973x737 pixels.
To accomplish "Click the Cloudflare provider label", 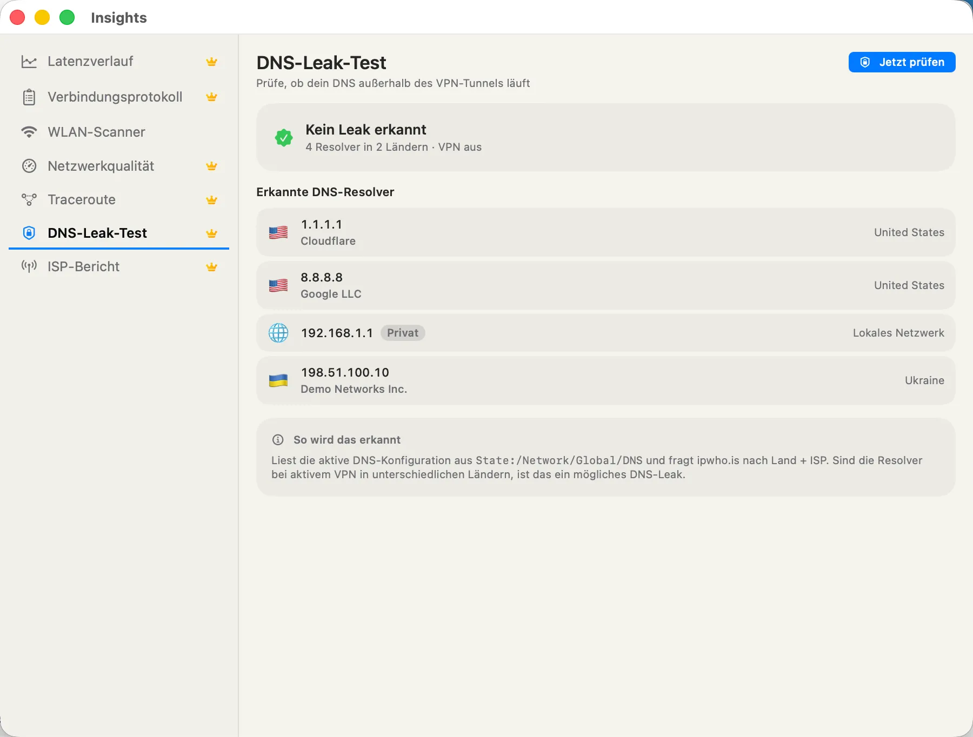I will (328, 241).
